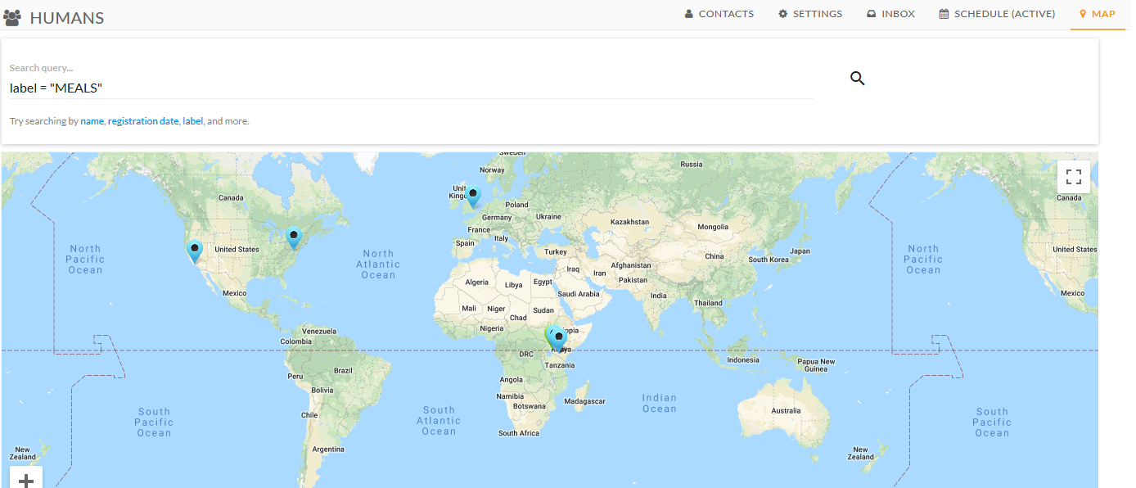Image resolution: width=1136 pixels, height=488 pixels.
Task: Click the Algeria label on map
Action: (x=476, y=282)
